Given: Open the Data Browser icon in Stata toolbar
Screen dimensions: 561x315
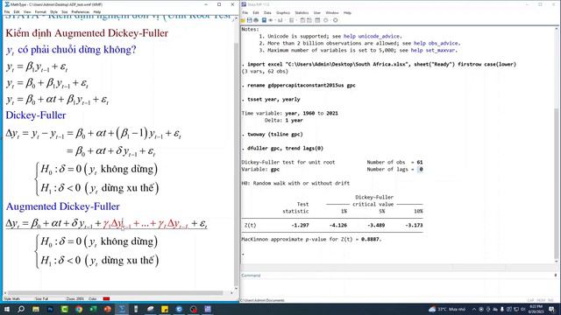Looking at the screenshot, I should (309, 20).
